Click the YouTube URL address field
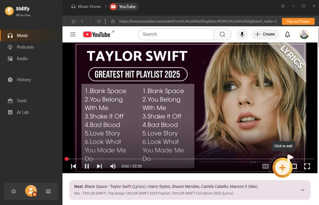319x205 pixels. click(x=198, y=21)
